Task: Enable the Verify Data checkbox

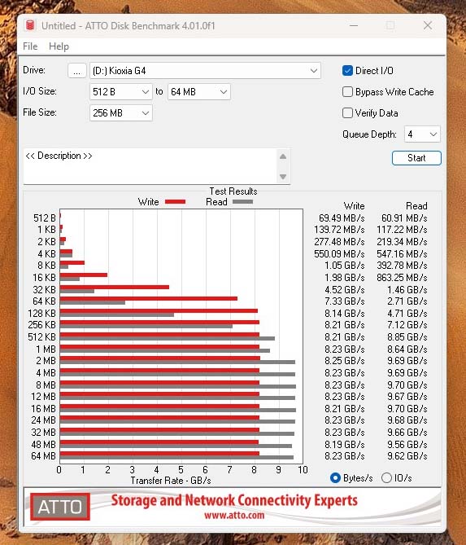Action: pyautogui.click(x=347, y=113)
